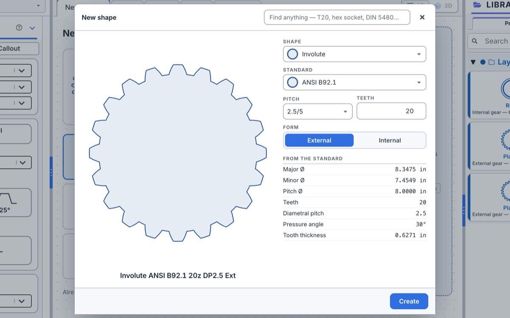
Task: Click the 3D view button behind the dialog
Action: [x=445, y=6]
